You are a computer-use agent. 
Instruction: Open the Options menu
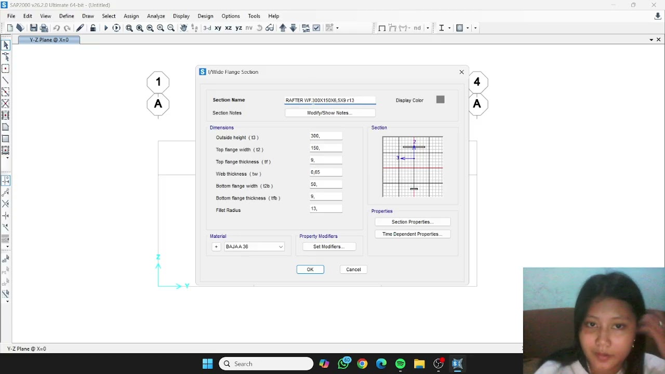click(231, 16)
